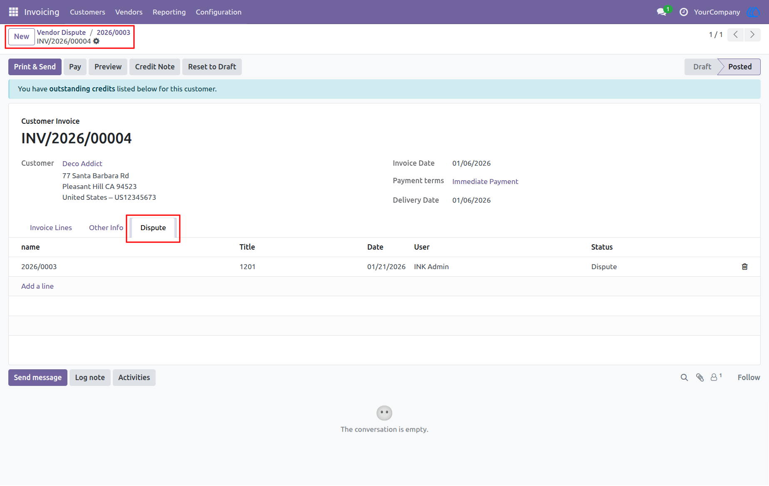Delete dispute line 2026/0003 with trash icon
Viewport: 769px width, 486px height.
(745, 267)
